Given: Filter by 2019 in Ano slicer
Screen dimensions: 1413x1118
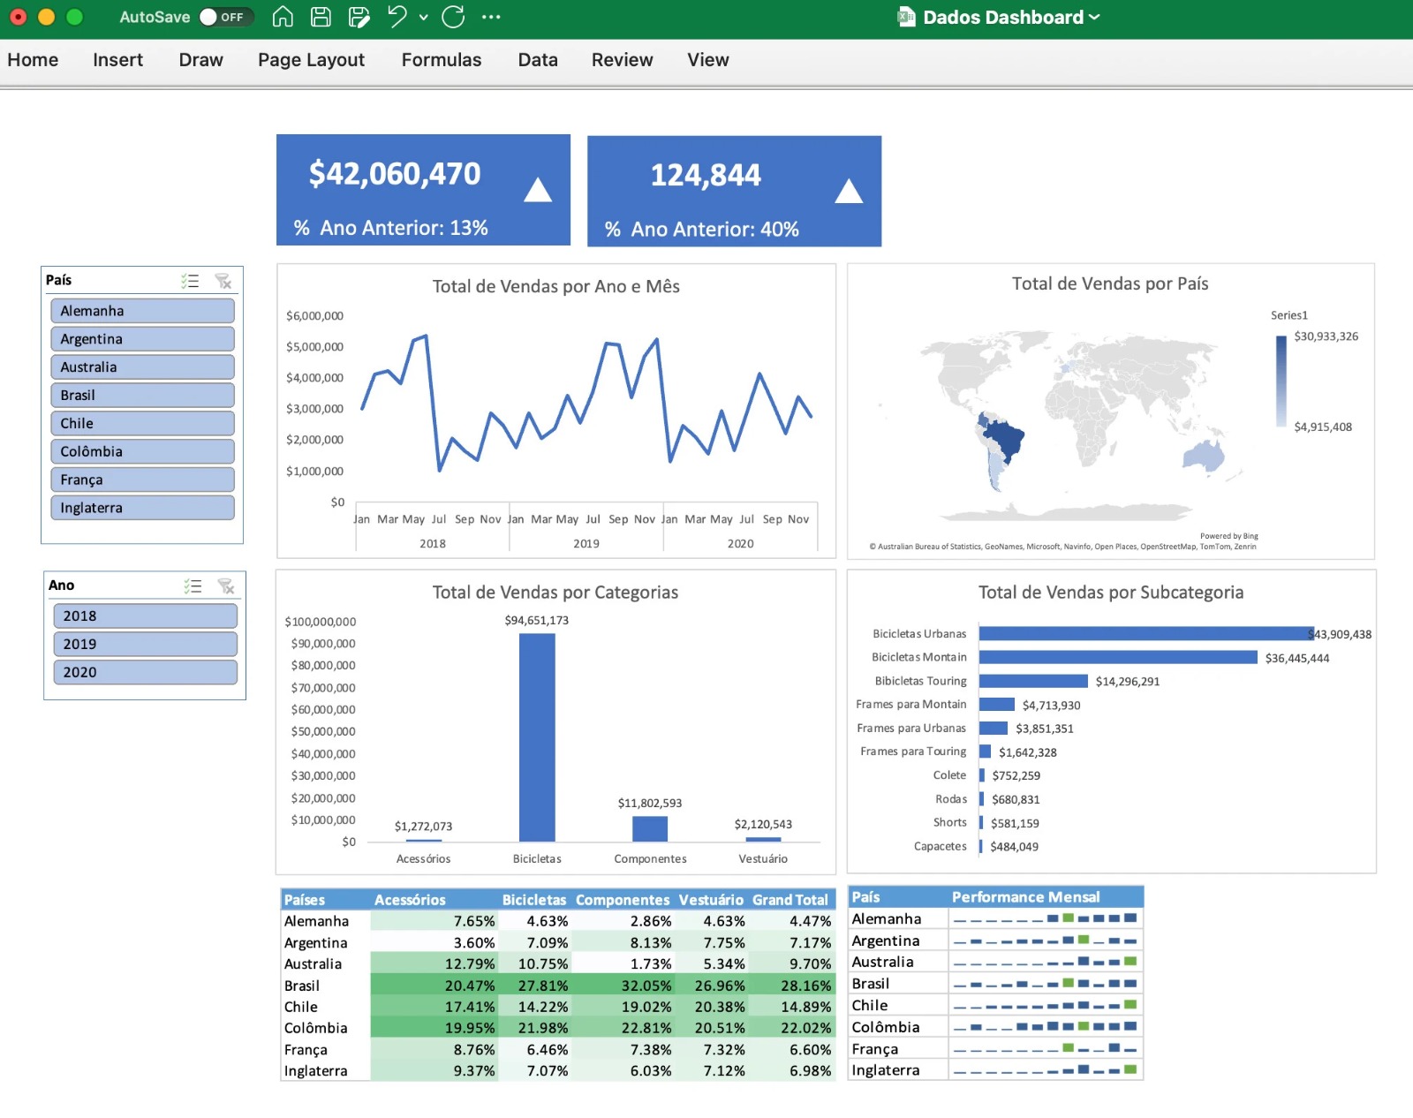Looking at the screenshot, I should [145, 645].
